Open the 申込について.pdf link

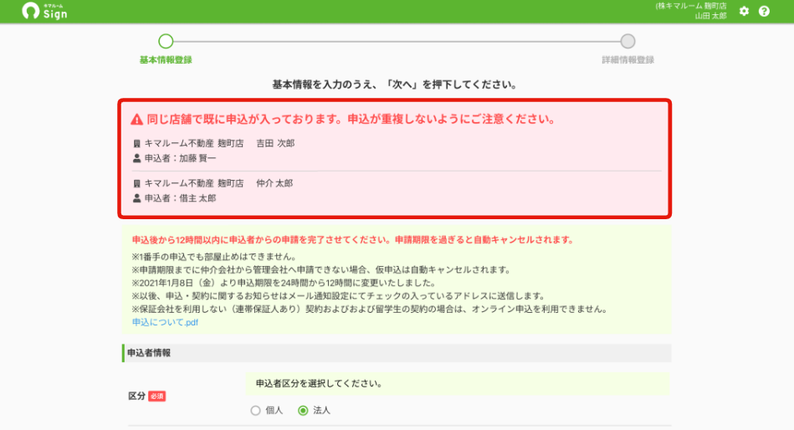tap(165, 323)
